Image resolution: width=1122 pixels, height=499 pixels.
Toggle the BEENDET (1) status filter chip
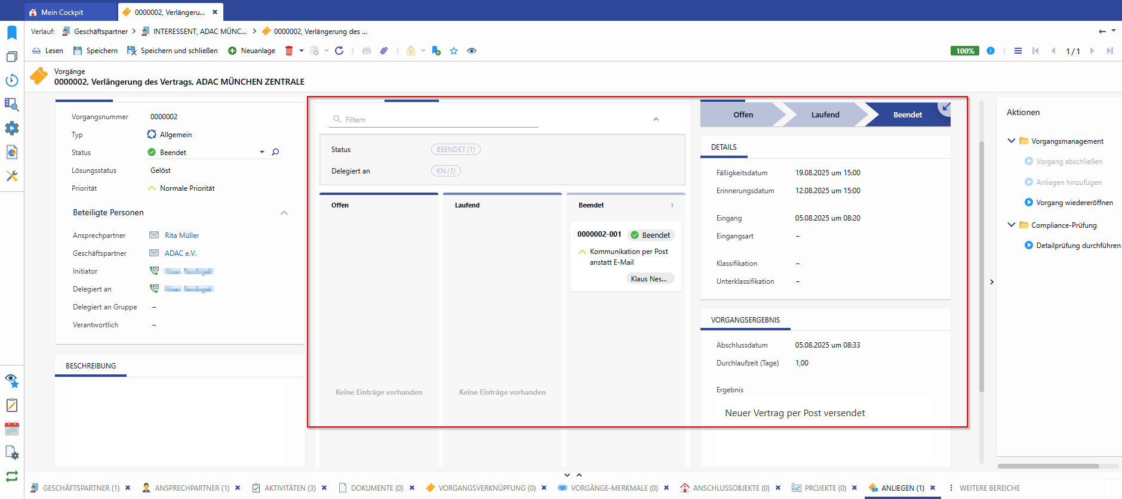click(x=456, y=150)
